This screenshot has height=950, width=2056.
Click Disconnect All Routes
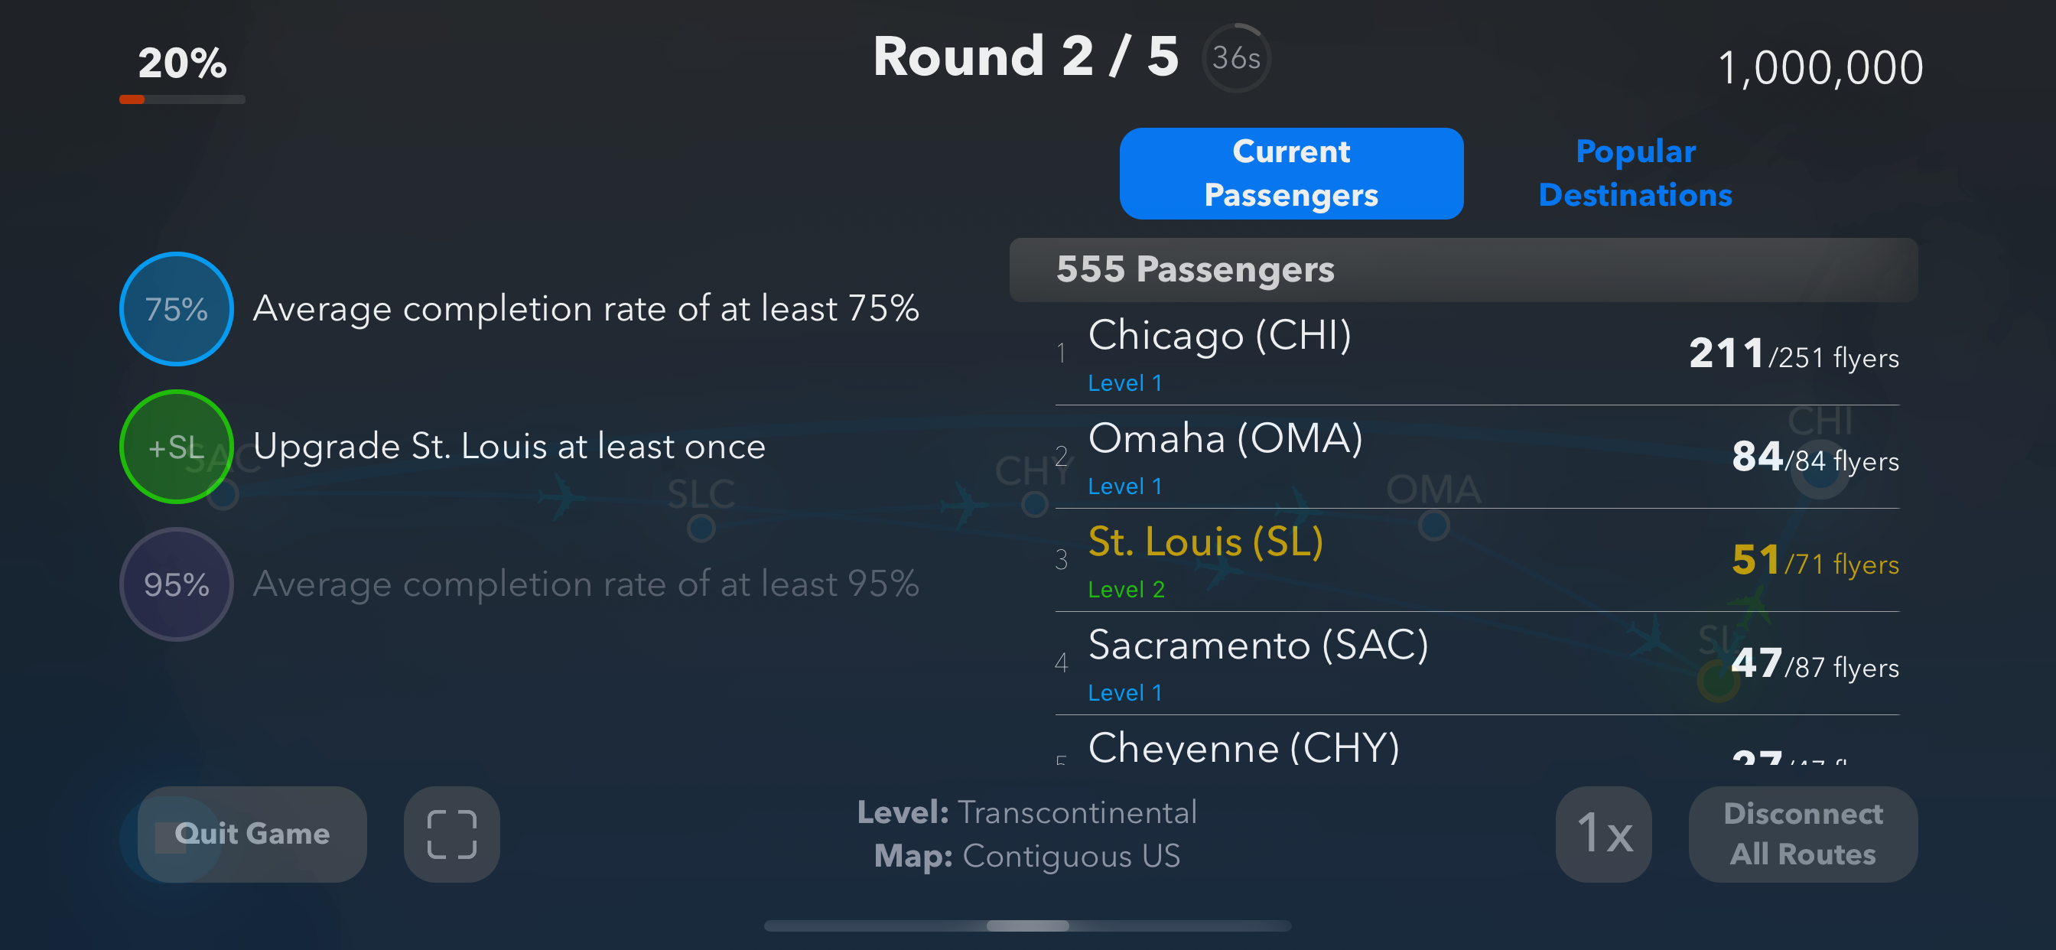point(1802,835)
